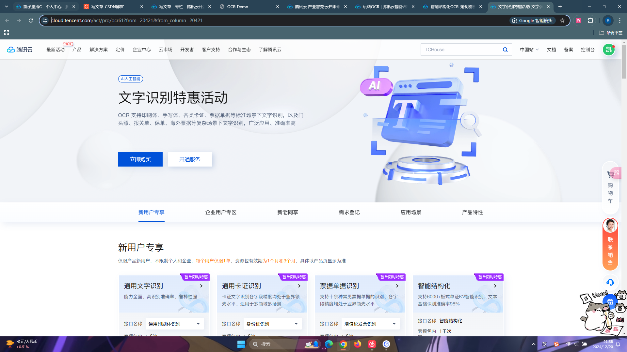Open the 备案 link
This screenshot has height=352, width=627.
coord(569,50)
